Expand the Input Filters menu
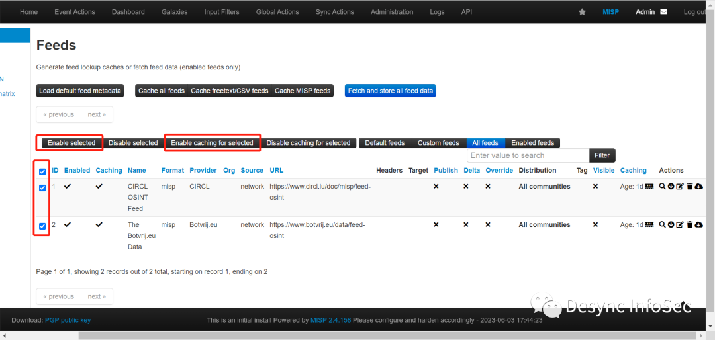This screenshot has width=715, height=340. (x=222, y=12)
